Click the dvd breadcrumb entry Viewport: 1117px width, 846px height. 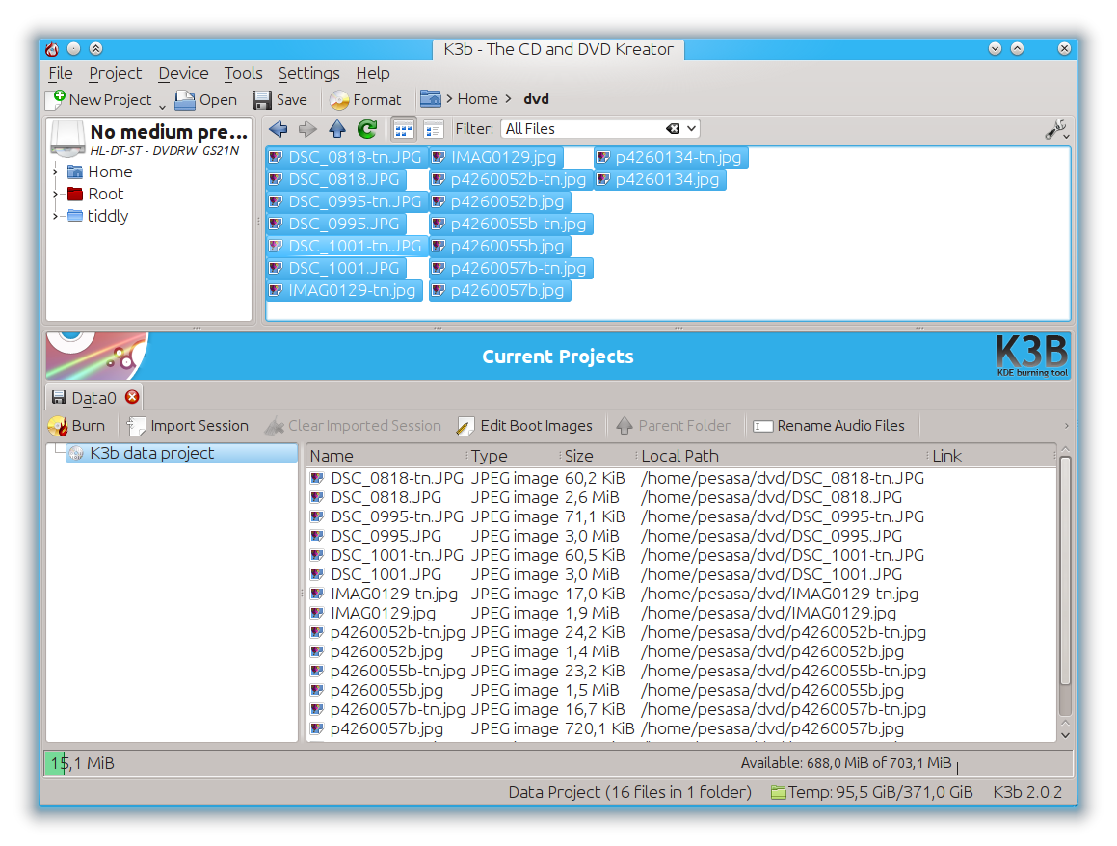(537, 99)
